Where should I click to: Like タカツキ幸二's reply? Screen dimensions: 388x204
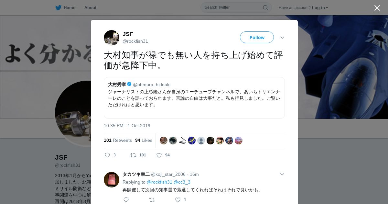point(178,200)
